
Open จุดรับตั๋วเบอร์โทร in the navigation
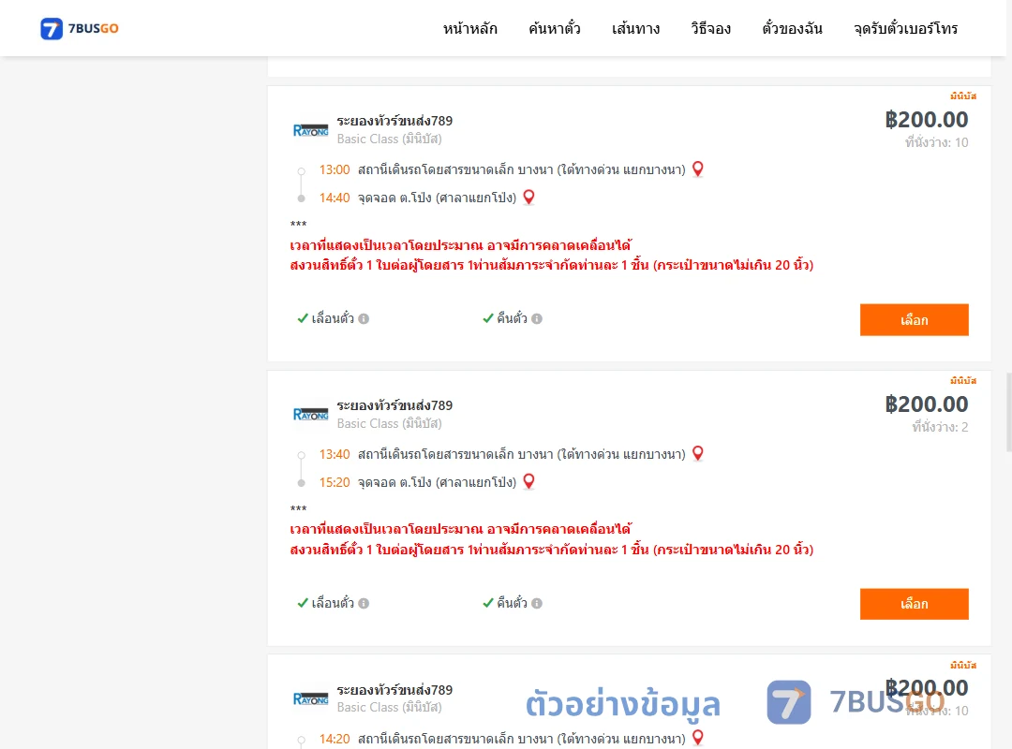[905, 28]
